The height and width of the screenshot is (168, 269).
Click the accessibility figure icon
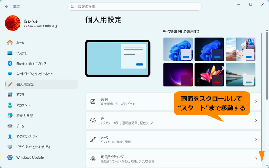(x=10, y=136)
